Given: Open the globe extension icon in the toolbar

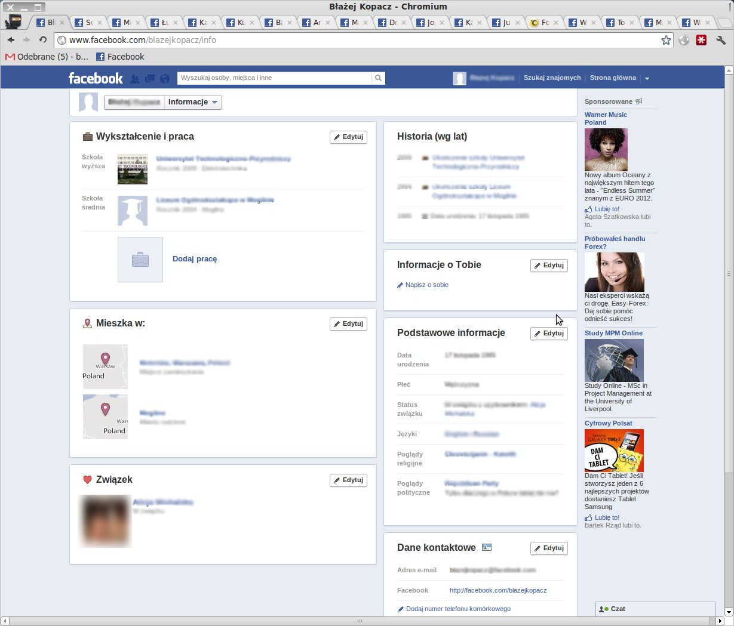Looking at the screenshot, I should tap(684, 40).
